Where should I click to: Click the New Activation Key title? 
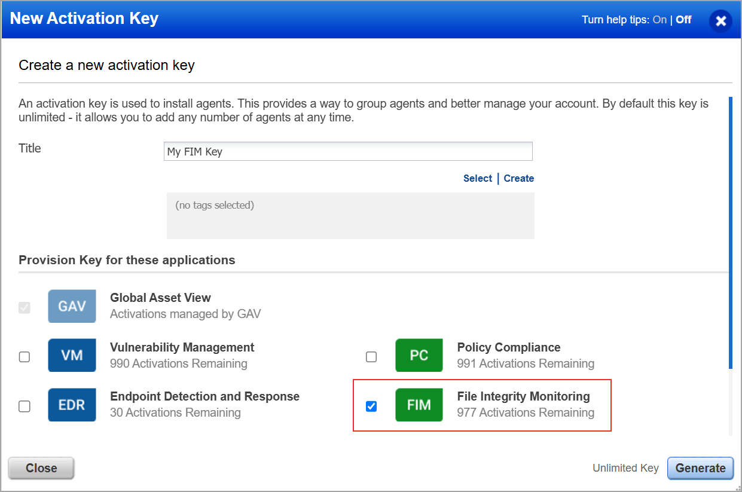84,19
